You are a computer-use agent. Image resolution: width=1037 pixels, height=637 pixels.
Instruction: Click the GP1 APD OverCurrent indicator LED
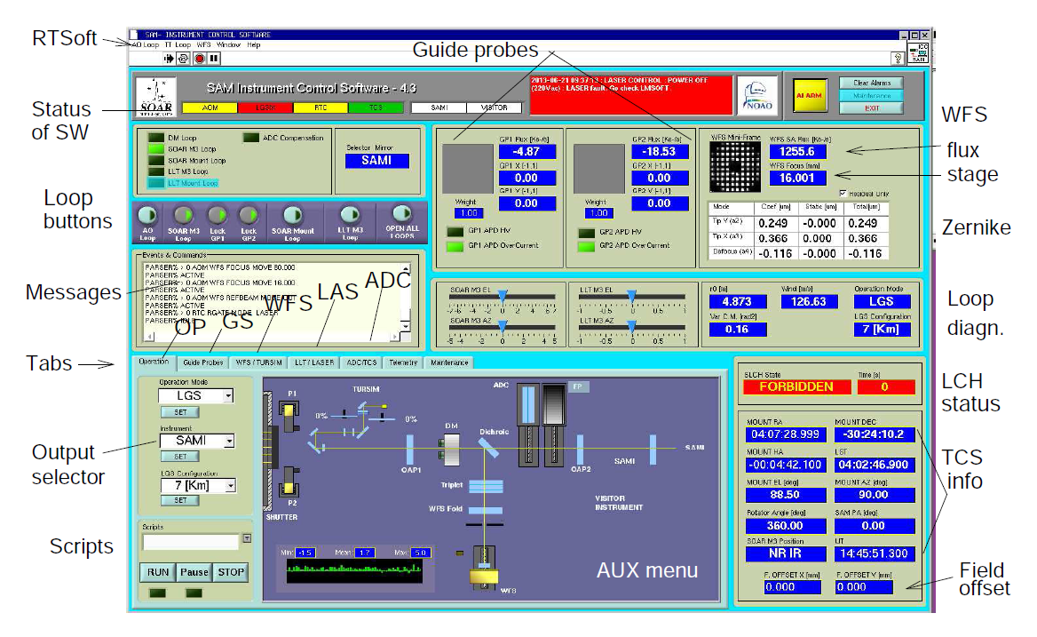455,246
